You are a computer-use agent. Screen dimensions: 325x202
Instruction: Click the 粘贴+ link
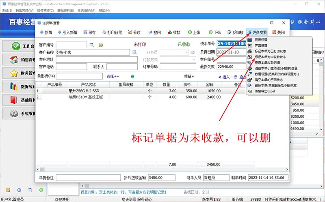(x=189, y=76)
